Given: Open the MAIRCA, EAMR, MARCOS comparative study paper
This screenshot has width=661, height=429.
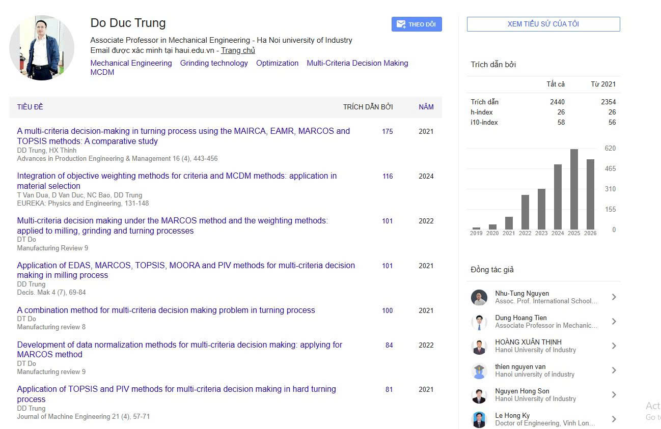Looking at the screenshot, I should point(183,136).
